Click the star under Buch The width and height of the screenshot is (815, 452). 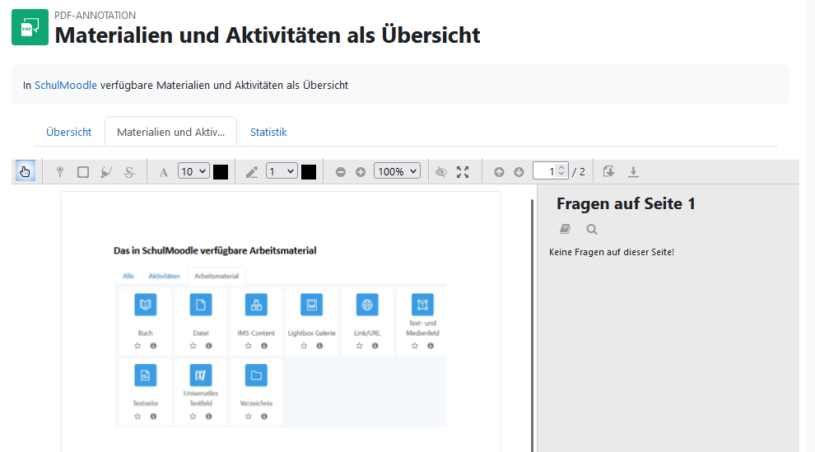tap(137, 346)
